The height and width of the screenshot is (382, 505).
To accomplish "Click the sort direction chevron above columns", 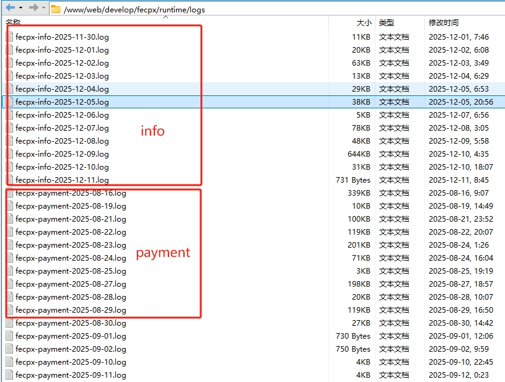I will tap(165, 17).
